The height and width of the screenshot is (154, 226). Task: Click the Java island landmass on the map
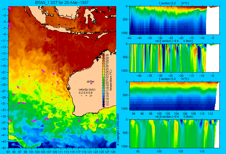click(x=58, y=29)
